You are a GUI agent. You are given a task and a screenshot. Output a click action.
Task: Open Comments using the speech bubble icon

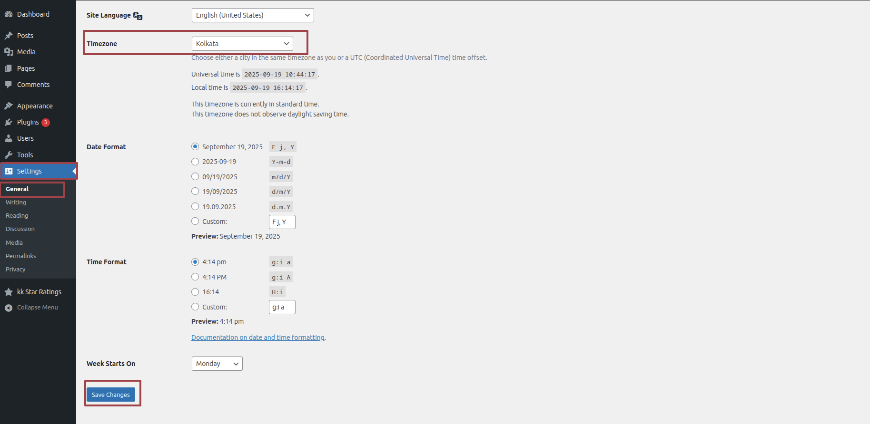pyautogui.click(x=9, y=85)
